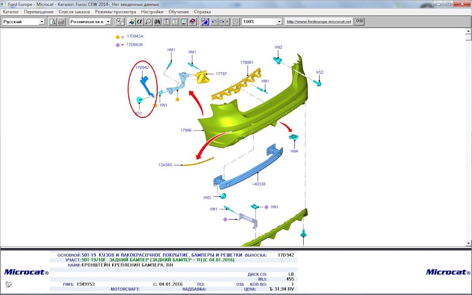The width and height of the screenshot is (472, 295).
Task: Click the alpha index search icon
Action: coord(140,22)
